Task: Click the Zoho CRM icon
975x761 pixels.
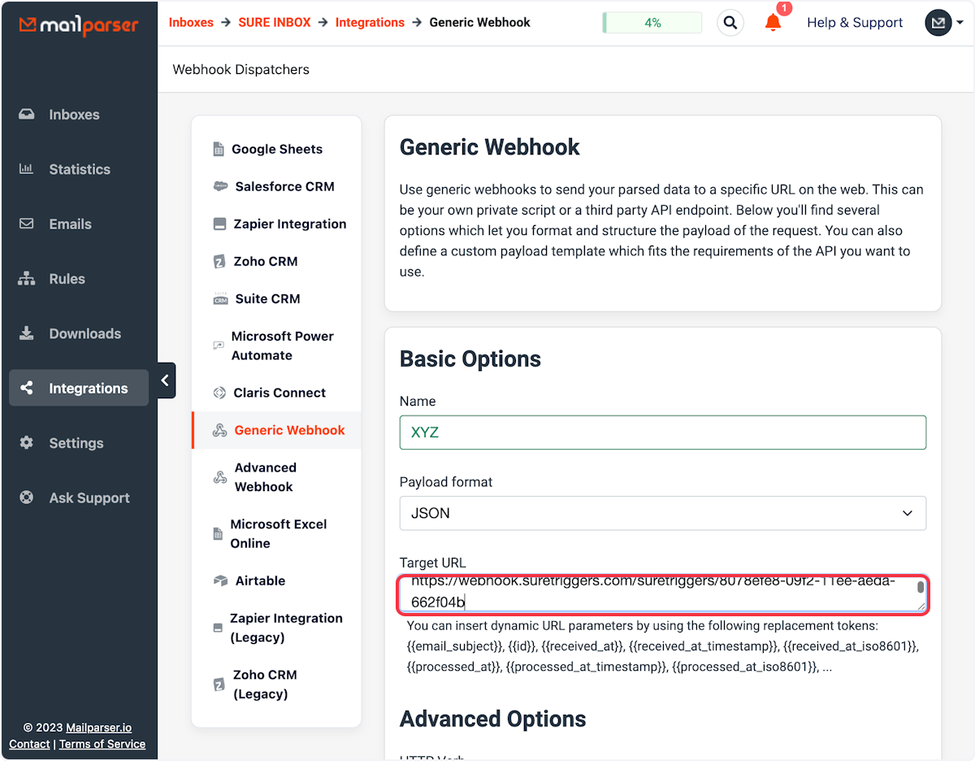Action: click(219, 262)
